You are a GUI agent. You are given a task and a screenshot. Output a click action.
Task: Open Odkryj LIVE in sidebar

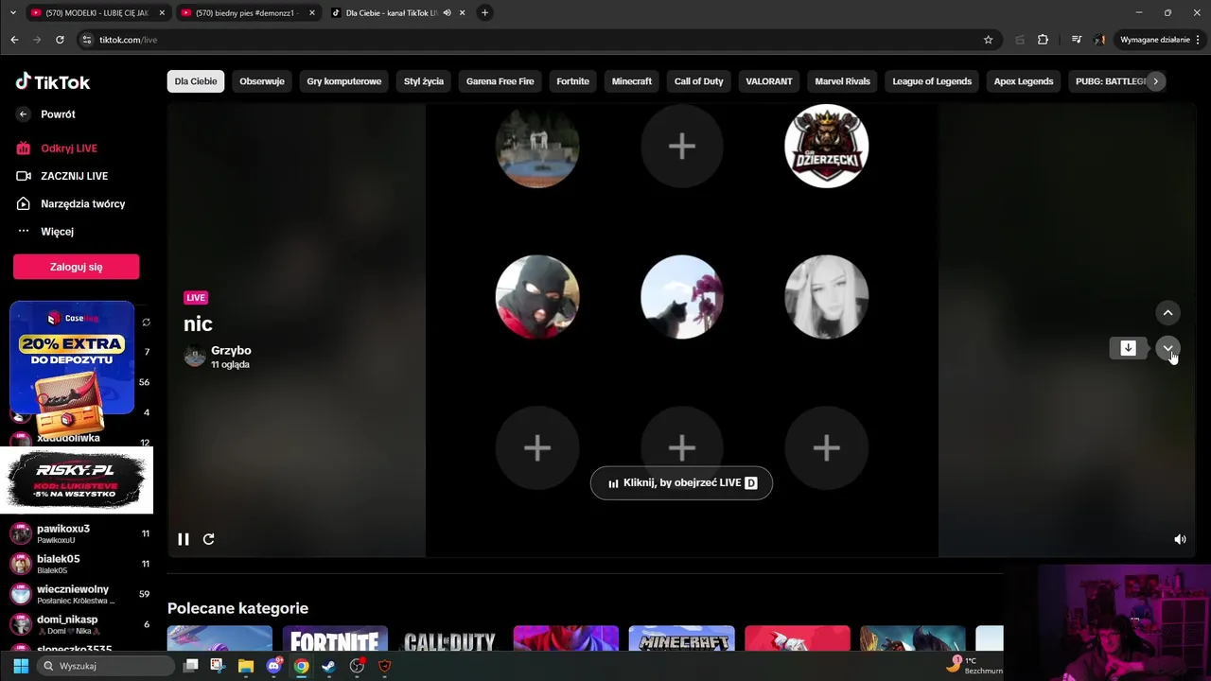point(69,148)
